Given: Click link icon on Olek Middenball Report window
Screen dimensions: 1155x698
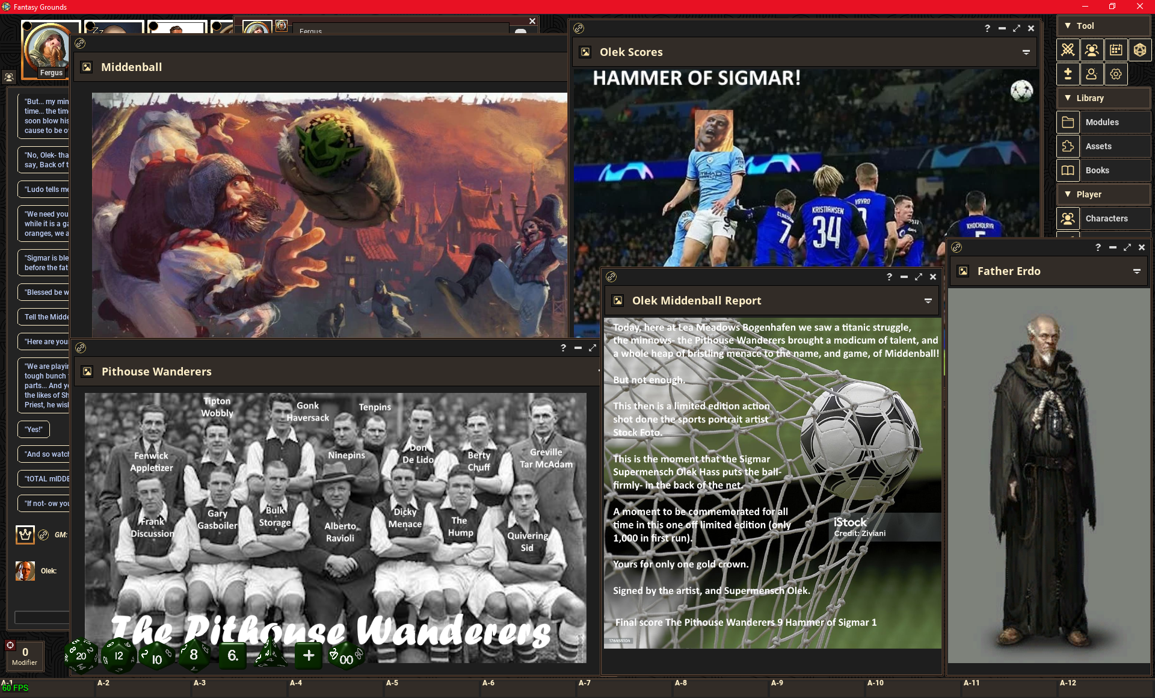Looking at the screenshot, I should tap(611, 277).
